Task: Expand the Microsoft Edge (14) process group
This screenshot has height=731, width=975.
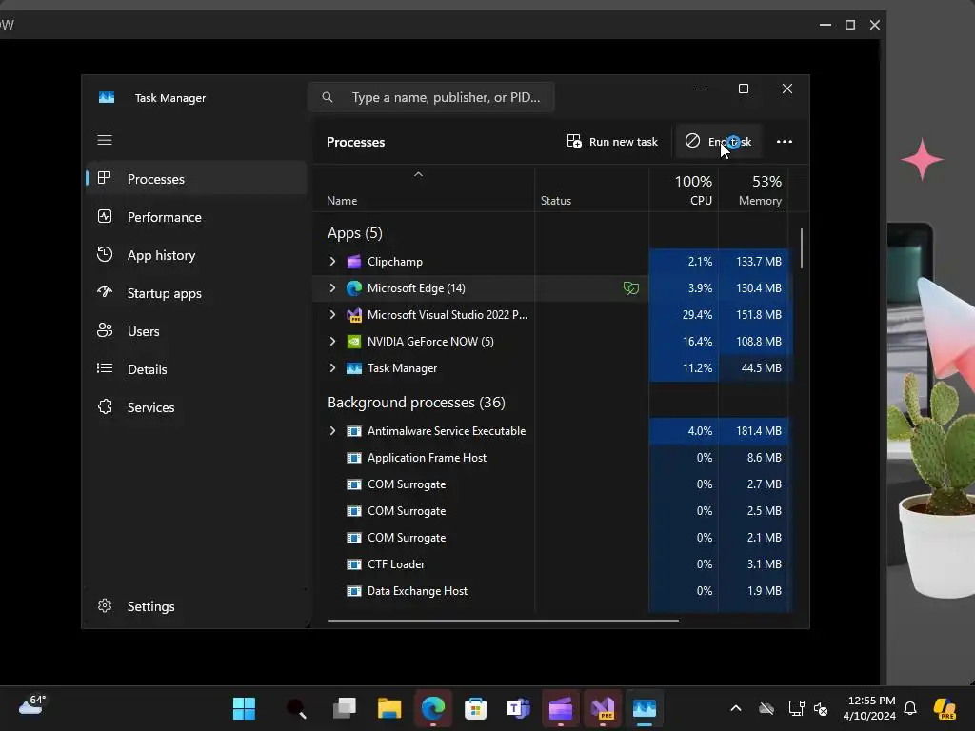Action: (332, 287)
